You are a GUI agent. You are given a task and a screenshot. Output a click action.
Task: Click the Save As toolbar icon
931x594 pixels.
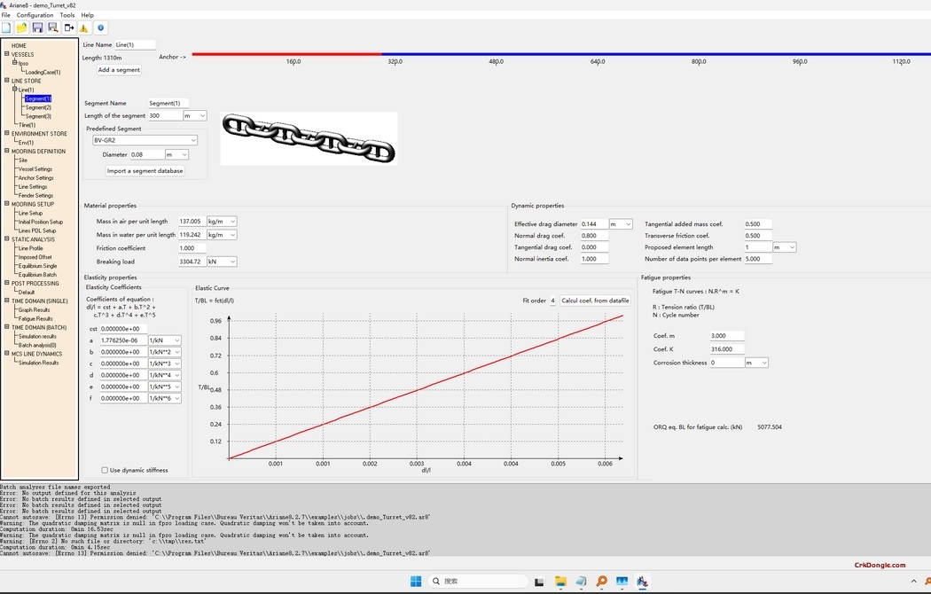(x=53, y=28)
